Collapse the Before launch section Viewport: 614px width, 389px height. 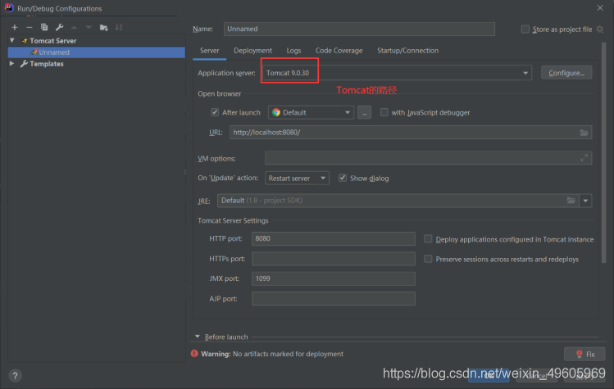(x=198, y=337)
